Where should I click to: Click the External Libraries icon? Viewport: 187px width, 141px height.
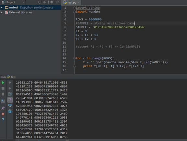pyautogui.click(x=6, y=12)
